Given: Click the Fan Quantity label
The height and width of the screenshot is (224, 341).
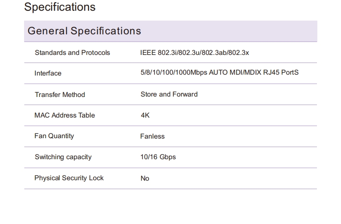Looking at the screenshot, I should [x=54, y=136].
